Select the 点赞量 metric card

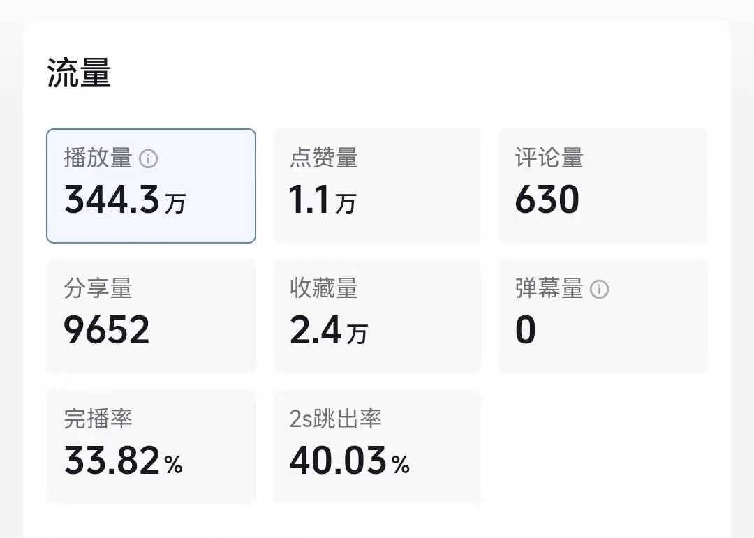(x=377, y=186)
